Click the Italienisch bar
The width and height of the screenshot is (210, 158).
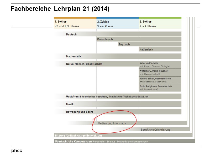point(147,49)
